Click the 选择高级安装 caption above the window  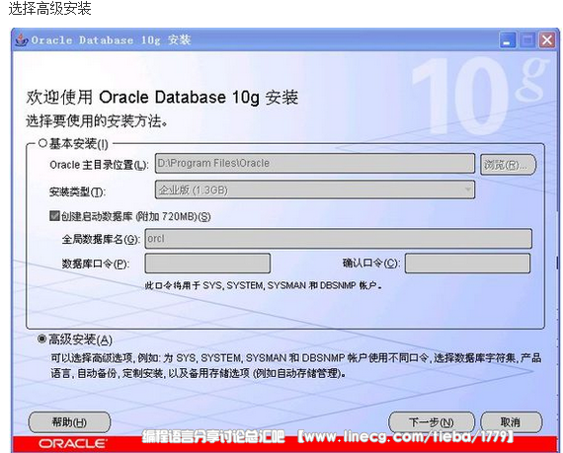pos(50,8)
